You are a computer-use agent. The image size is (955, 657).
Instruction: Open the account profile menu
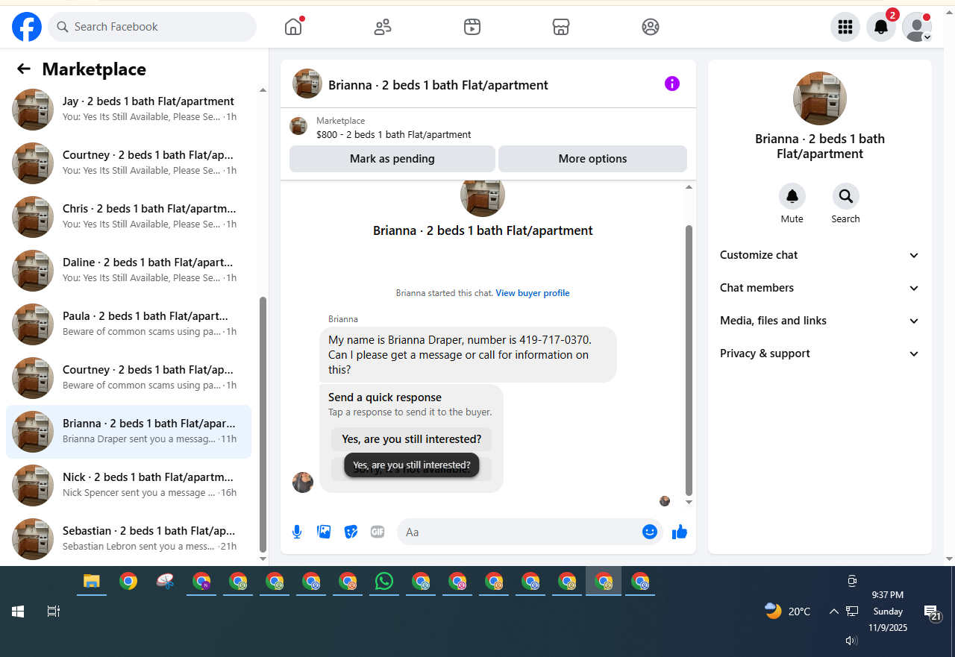click(x=917, y=27)
